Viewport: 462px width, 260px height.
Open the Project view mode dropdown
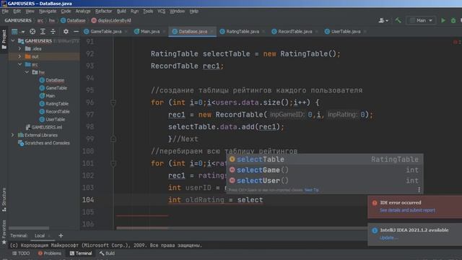(x=17, y=31)
